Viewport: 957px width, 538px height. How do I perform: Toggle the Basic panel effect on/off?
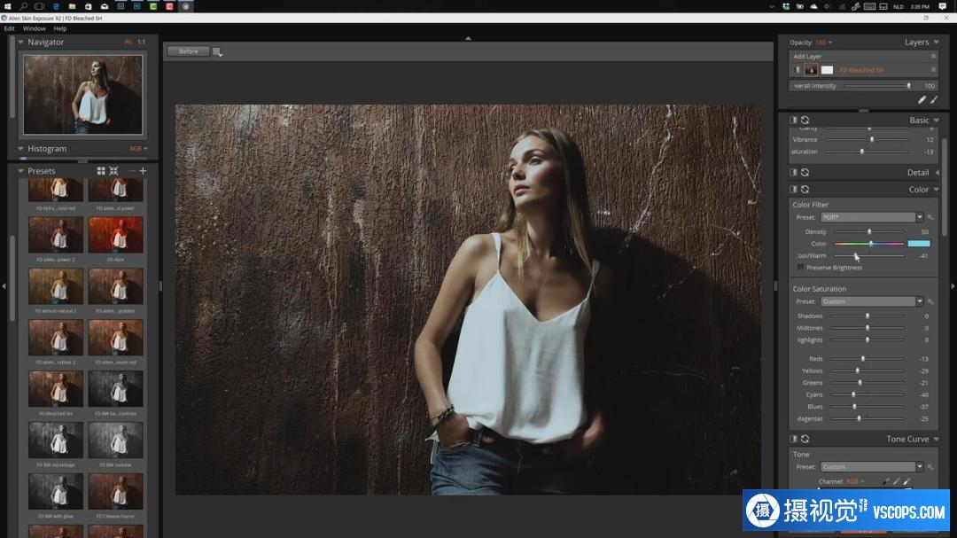coord(793,121)
